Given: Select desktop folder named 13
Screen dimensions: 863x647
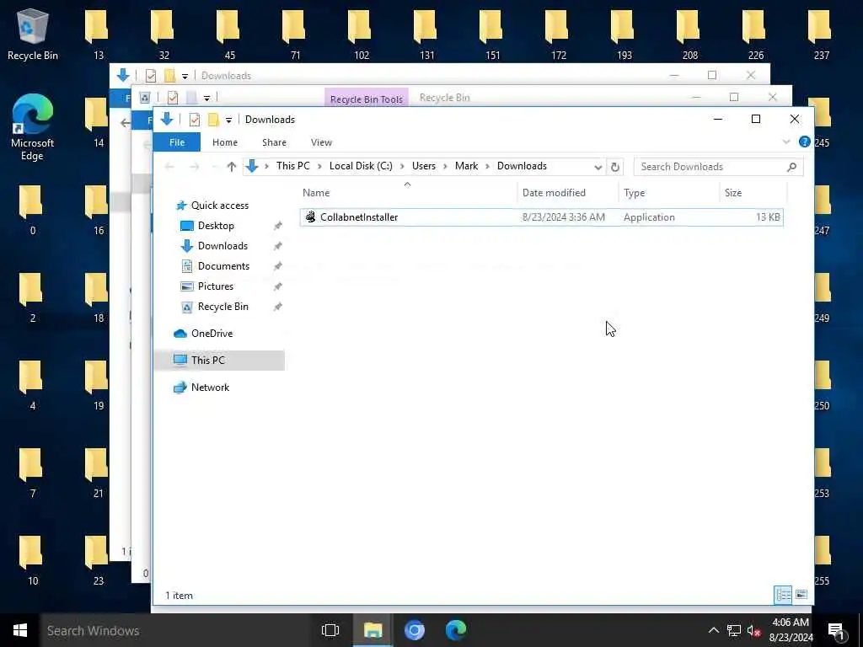Looking at the screenshot, I should click(x=98, y=34).
